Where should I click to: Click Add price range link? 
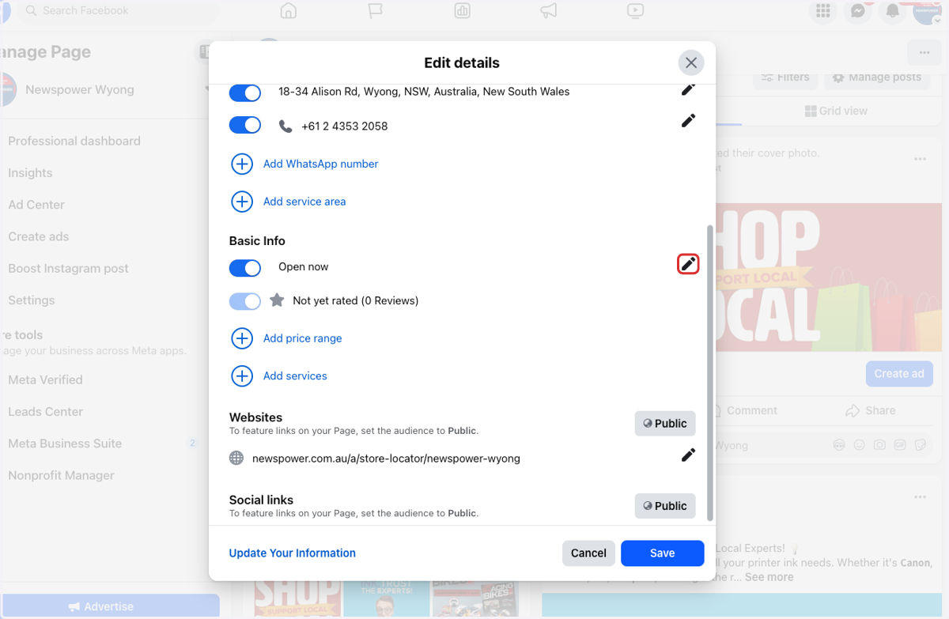pyautogui.click(x=302, y=338)
